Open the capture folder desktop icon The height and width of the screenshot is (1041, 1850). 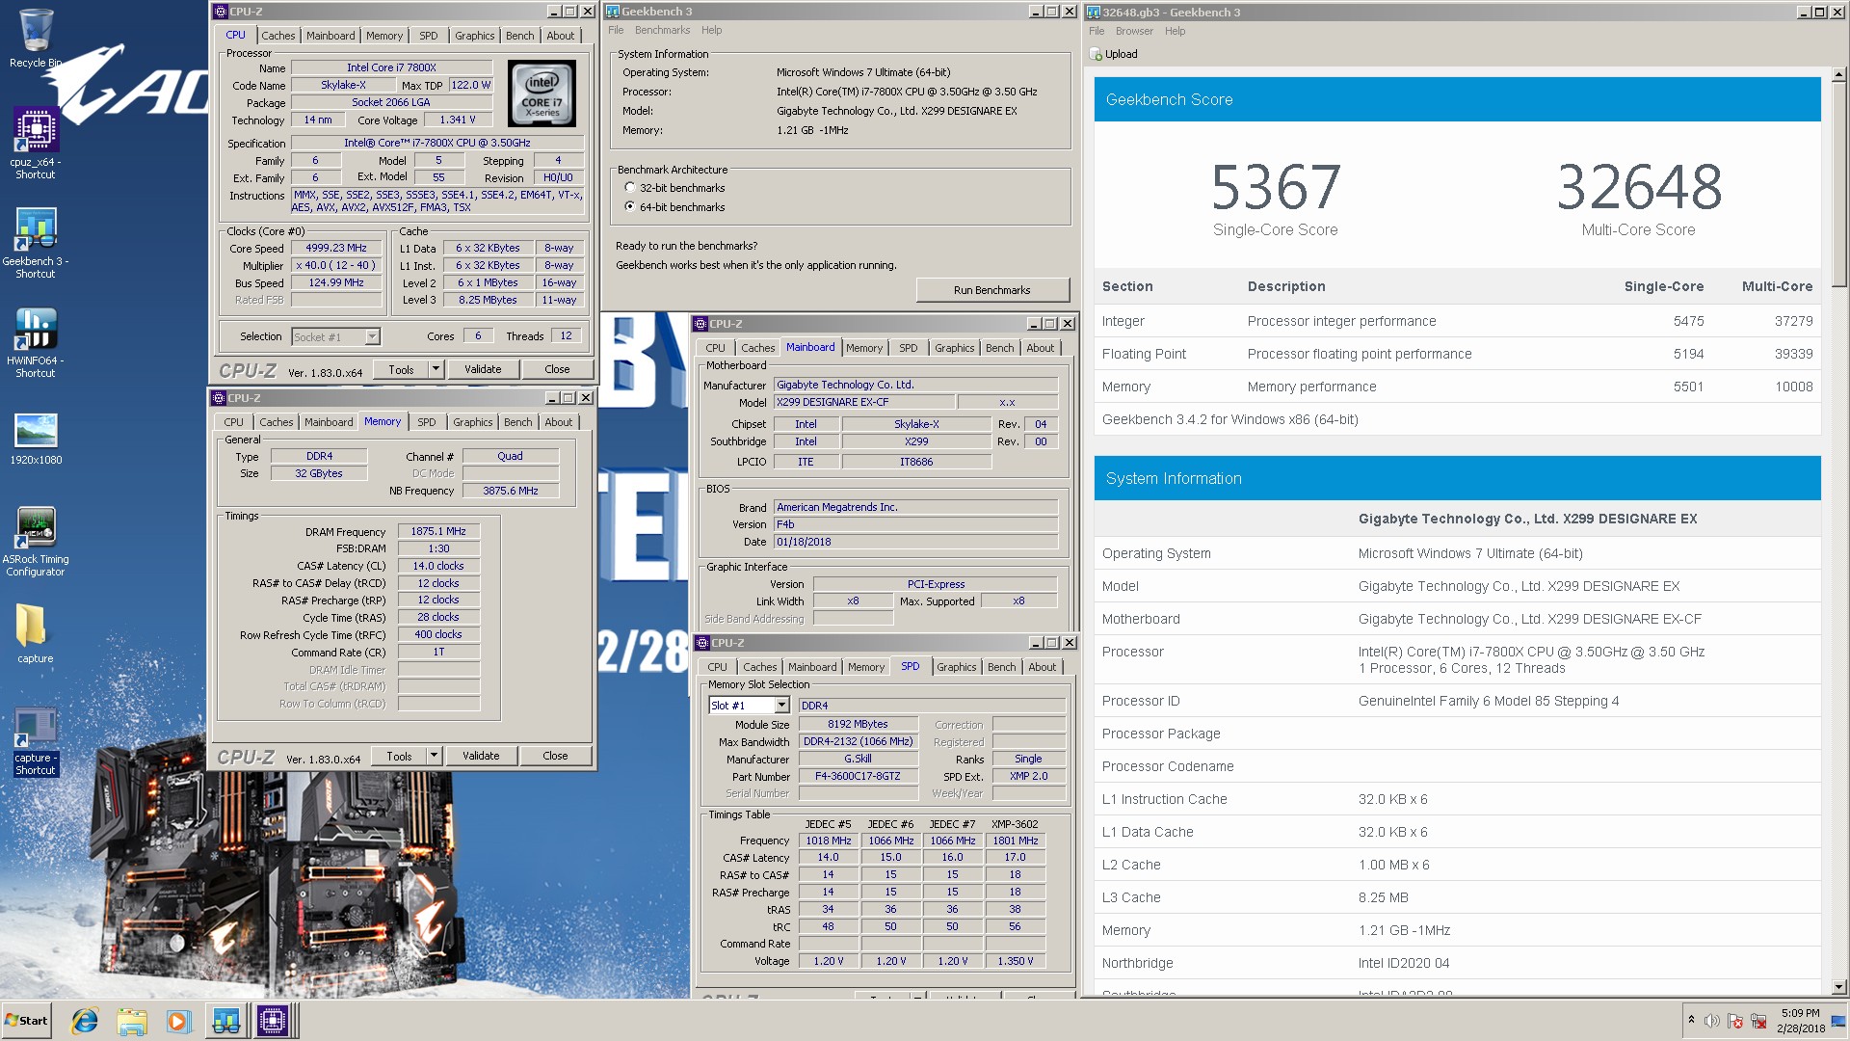click(x=36, y=633)
